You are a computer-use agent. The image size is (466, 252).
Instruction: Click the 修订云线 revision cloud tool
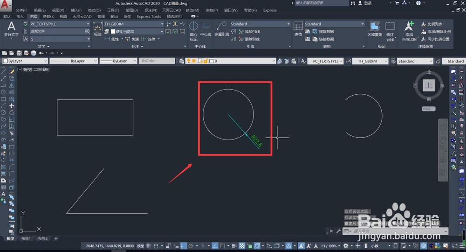tap(390, 31)
